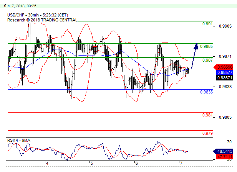
Task: Click the 0.9838 price axis value
Action: coord(225,87)
